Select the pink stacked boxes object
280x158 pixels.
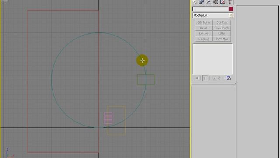[x=108, y=118]
